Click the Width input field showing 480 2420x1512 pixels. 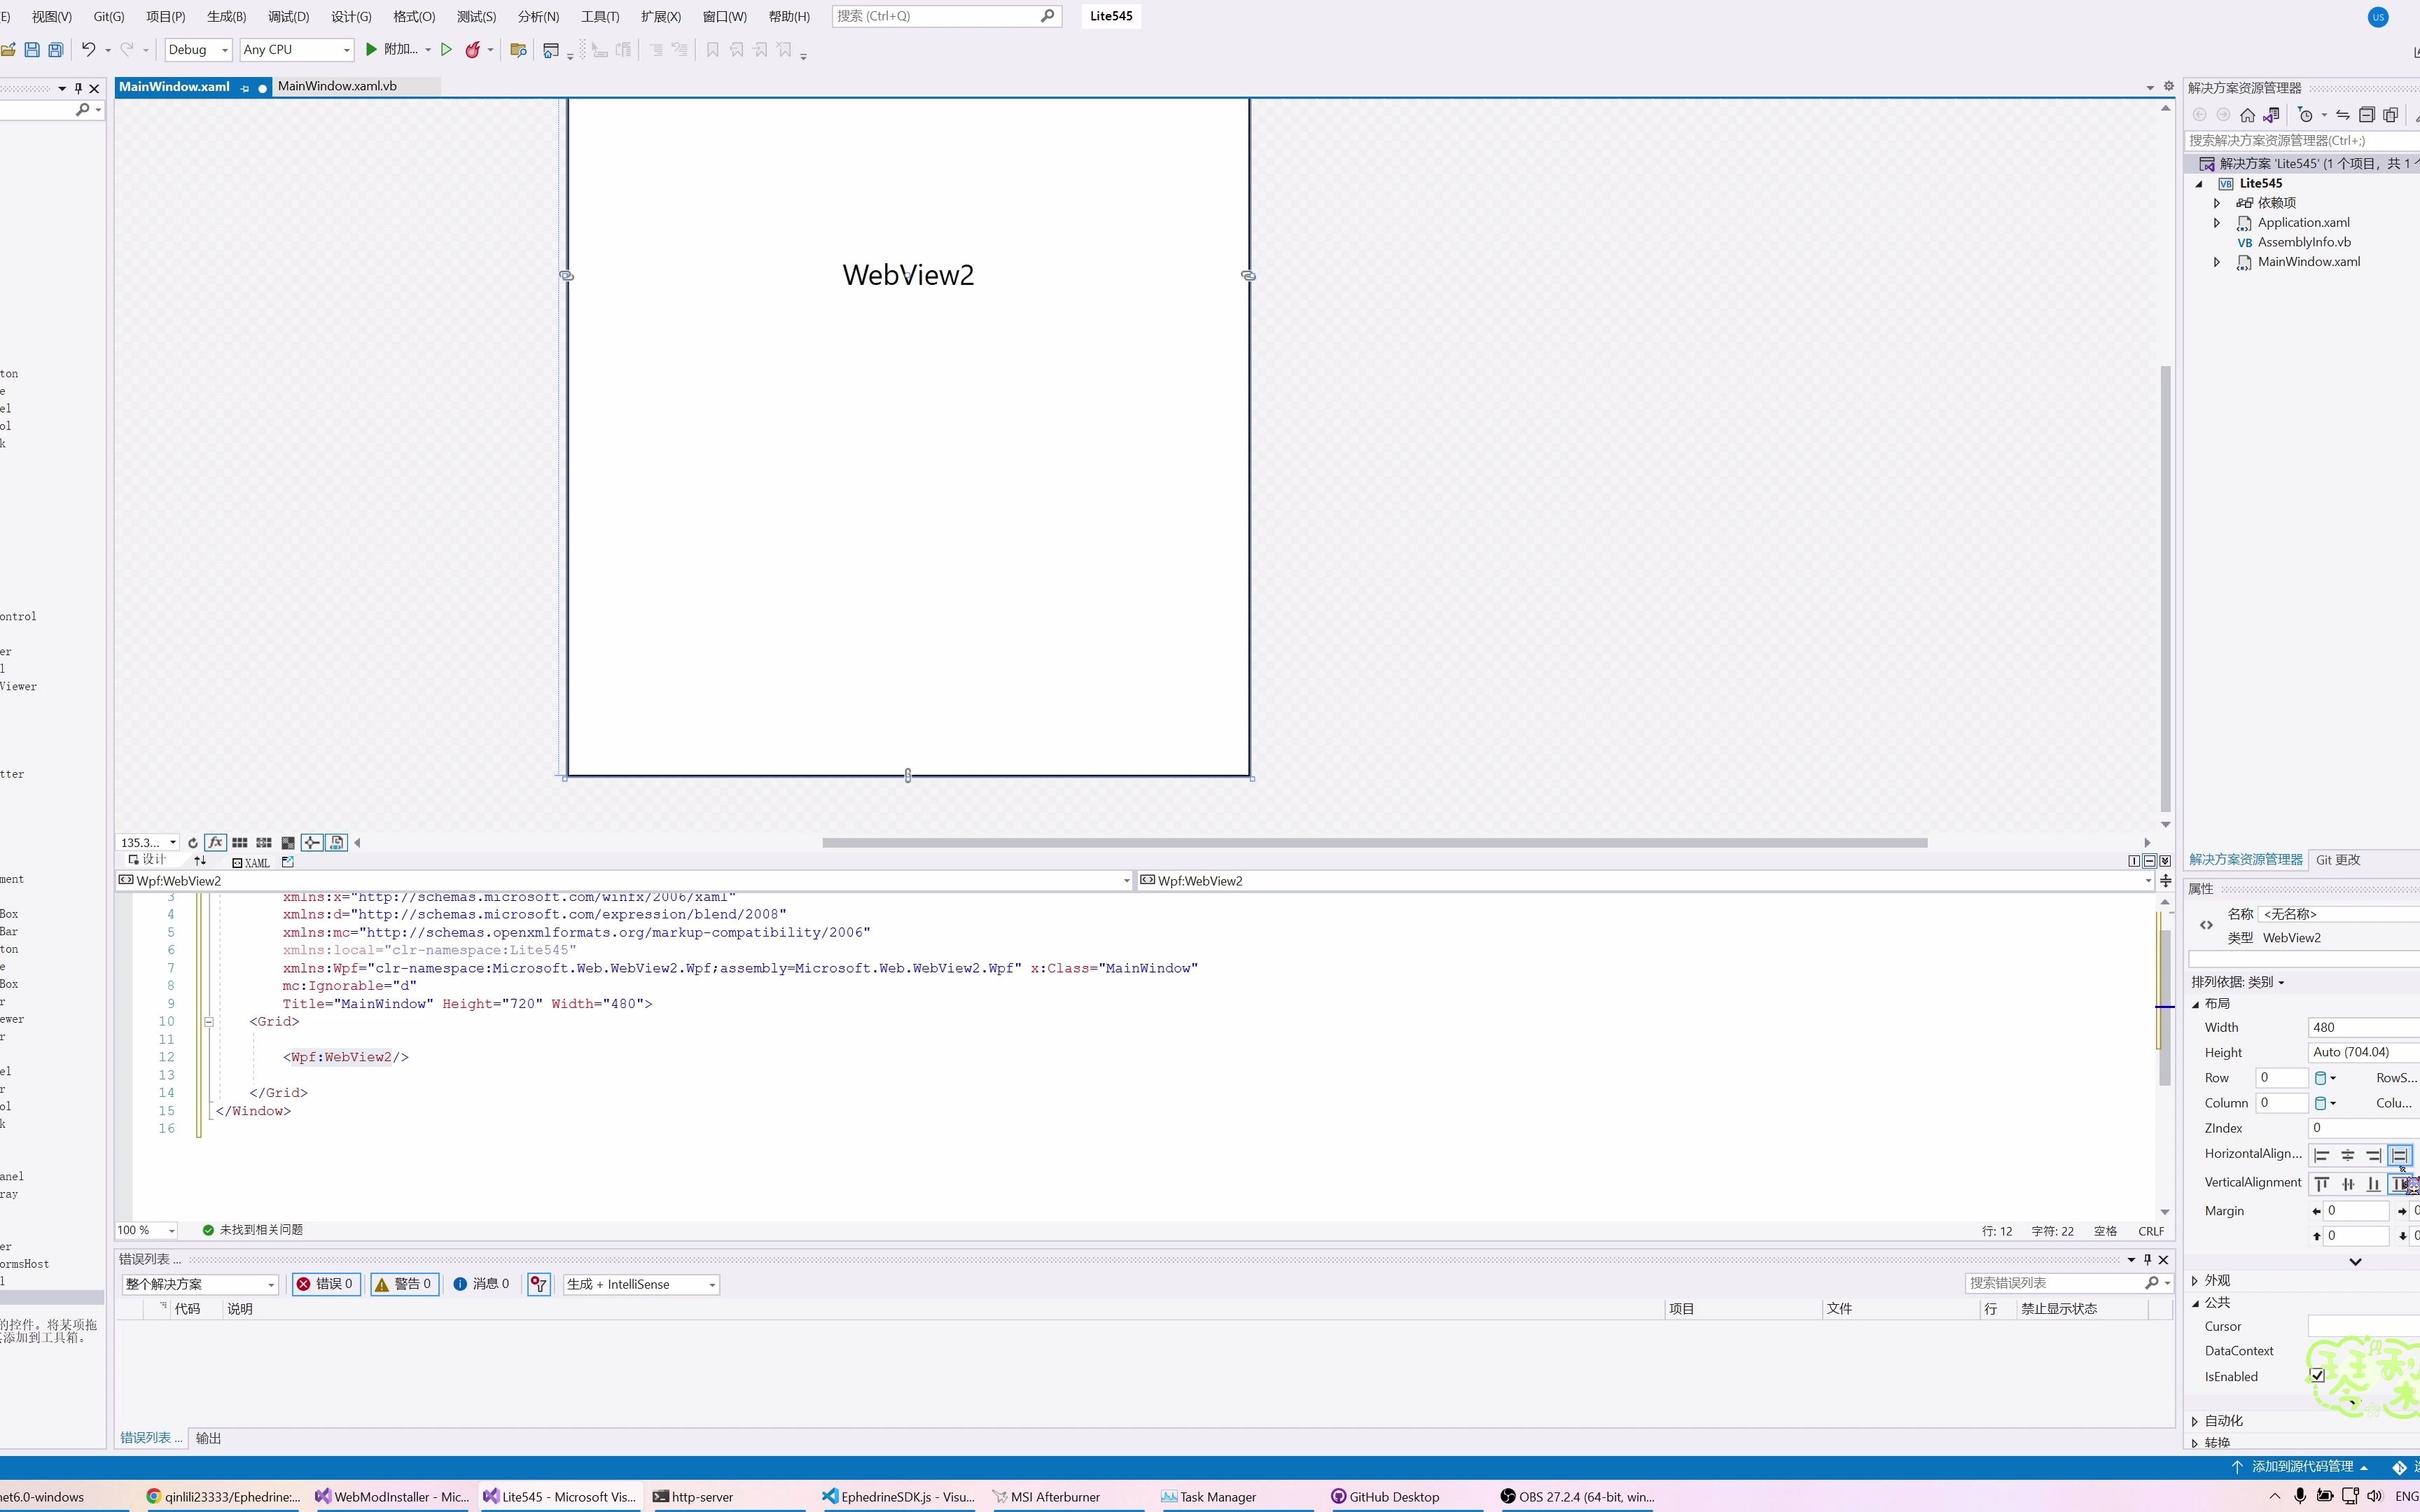[x=2360, y=1026]
